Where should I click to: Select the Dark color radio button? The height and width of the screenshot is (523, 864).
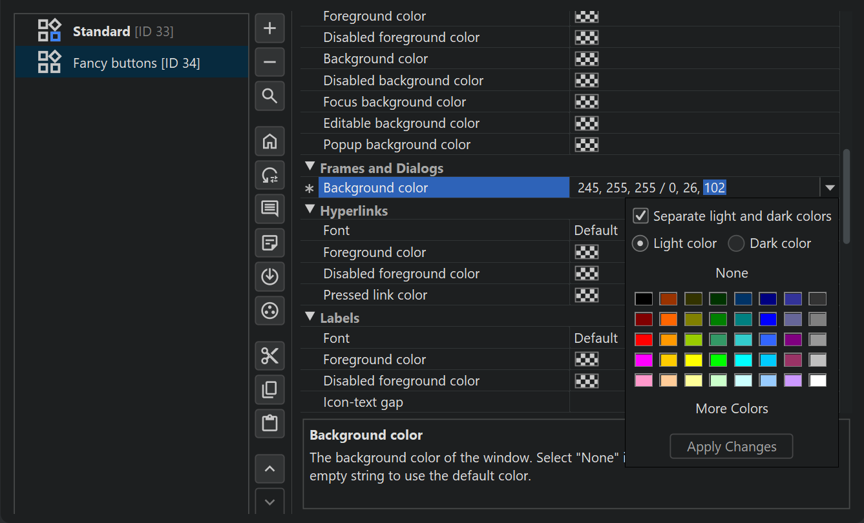coord(737,243)
